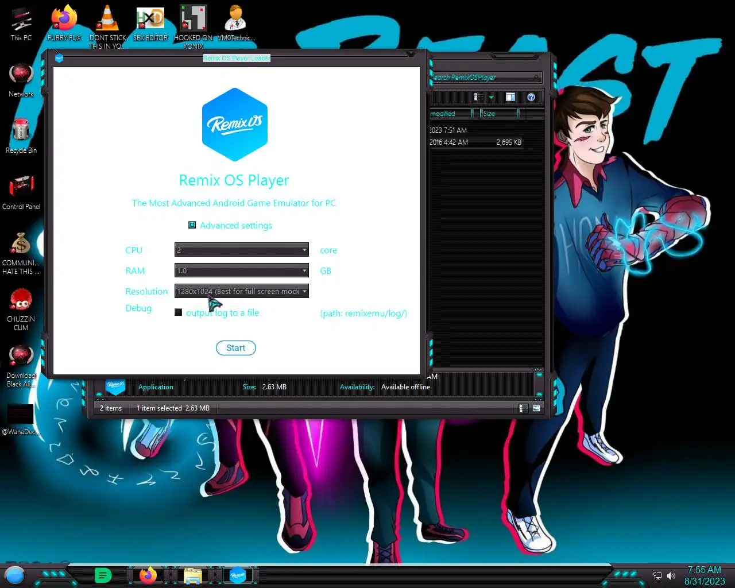Click the 'Available offline' availability value
The image size is (735, 588).
[405, 387]
